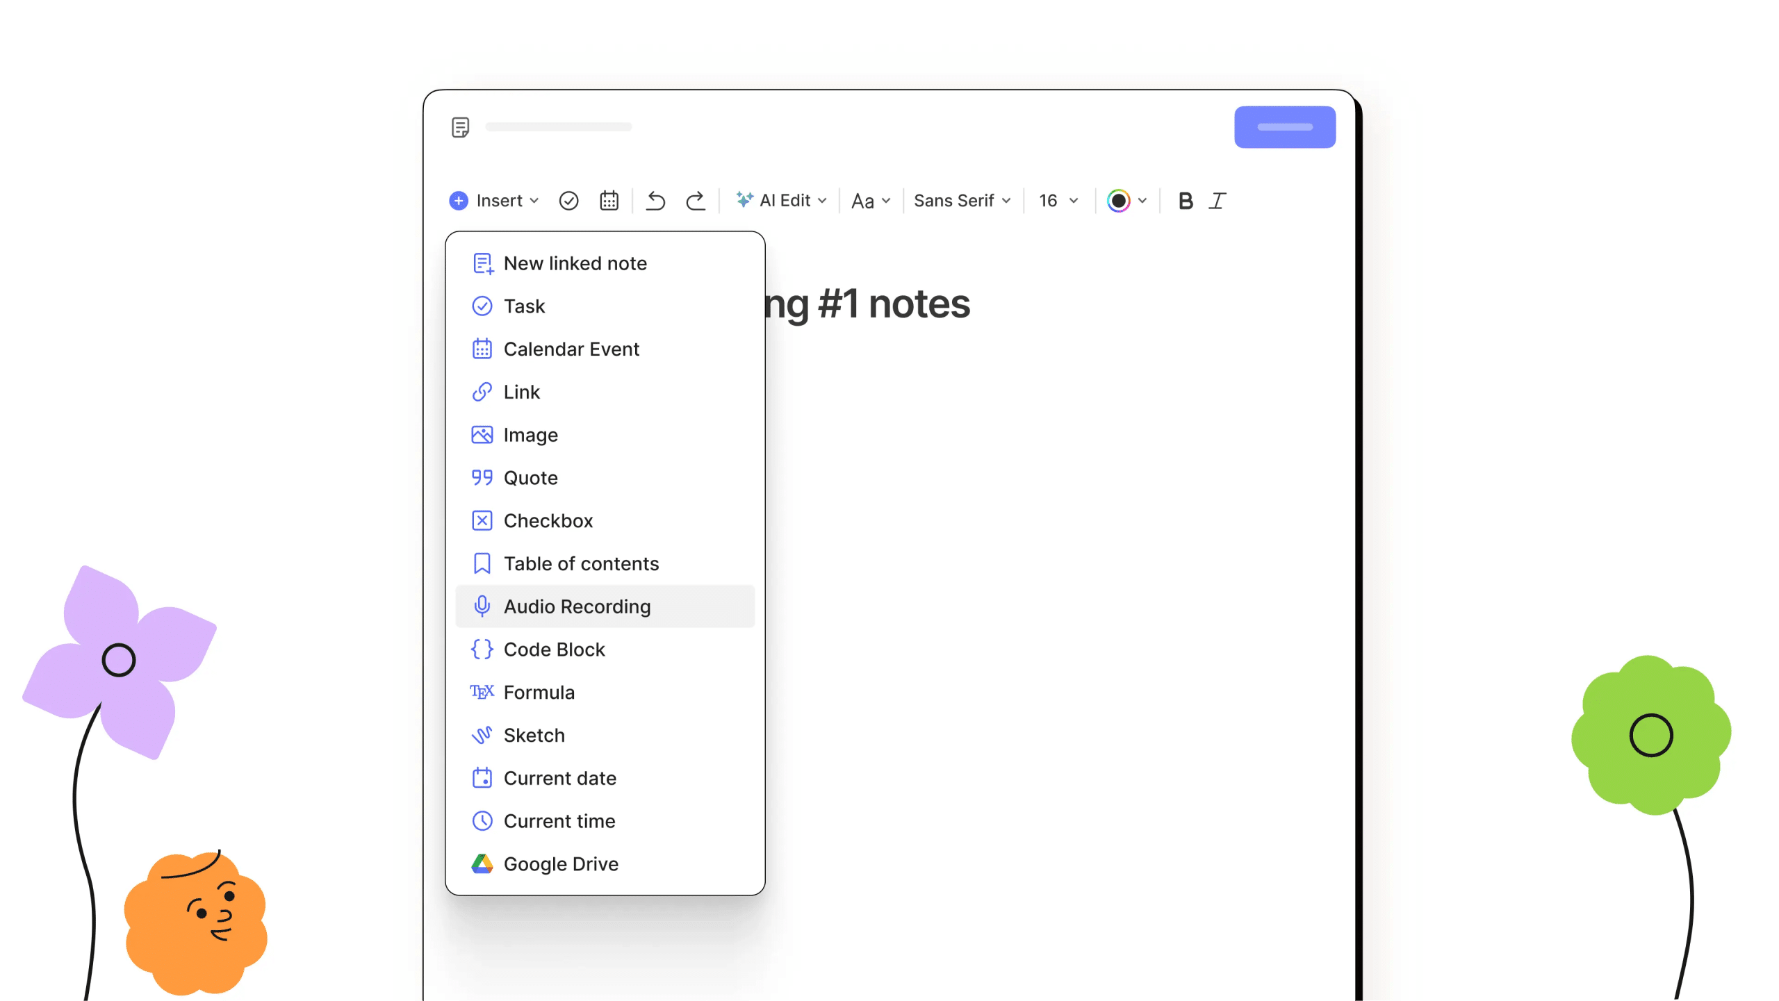Click the calendar icon in toolbar

click(609, 201)
